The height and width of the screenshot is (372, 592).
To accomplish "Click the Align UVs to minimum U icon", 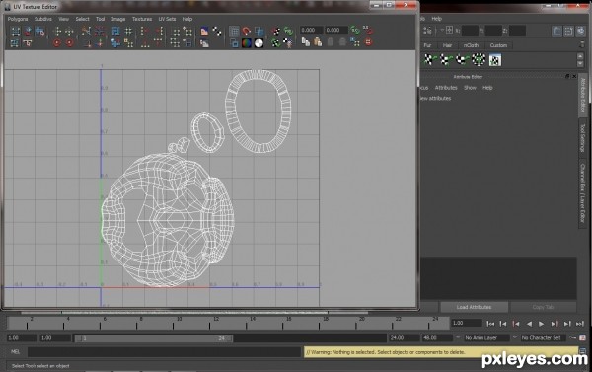I will point(145,31).
